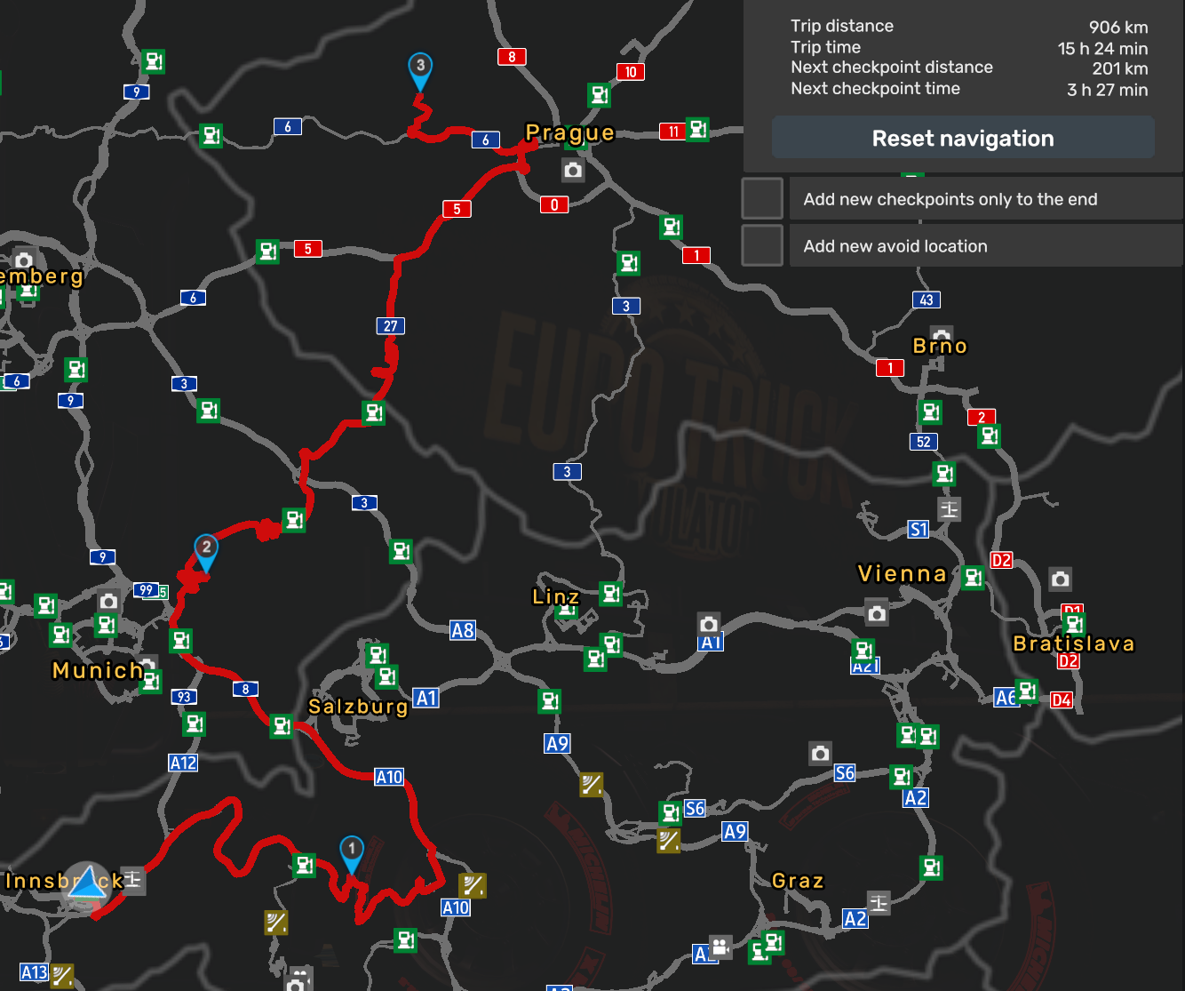Click the viewpoint camera icon below Prague
This screenshot has width=1185, height=991.
(x=573, y=170)
